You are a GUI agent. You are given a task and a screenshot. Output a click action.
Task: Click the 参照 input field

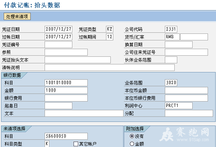(66, 52)
